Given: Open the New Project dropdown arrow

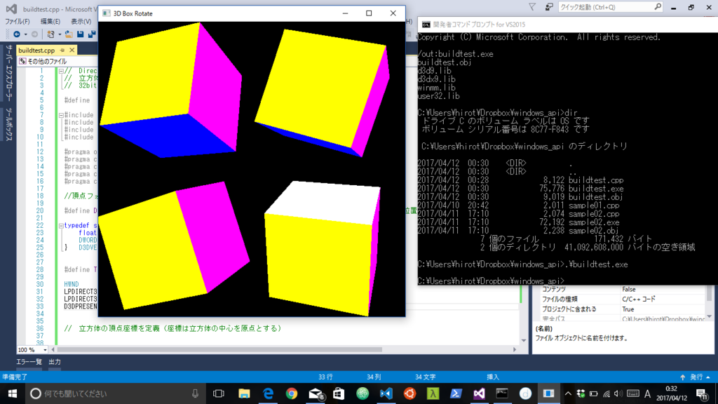Looking at the screenshot, I should (x=59, y=34).
